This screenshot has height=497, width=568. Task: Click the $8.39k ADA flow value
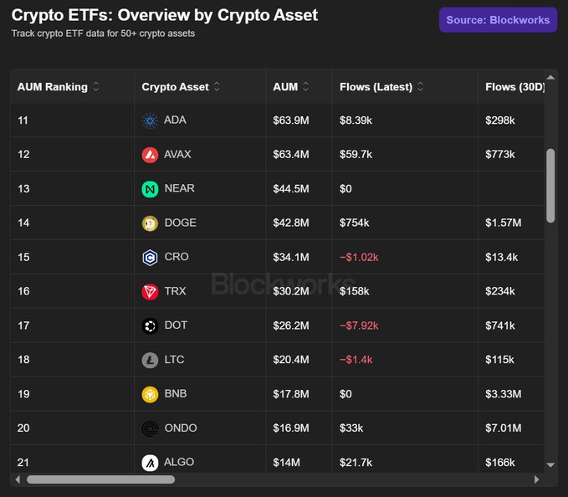[356, 120]
